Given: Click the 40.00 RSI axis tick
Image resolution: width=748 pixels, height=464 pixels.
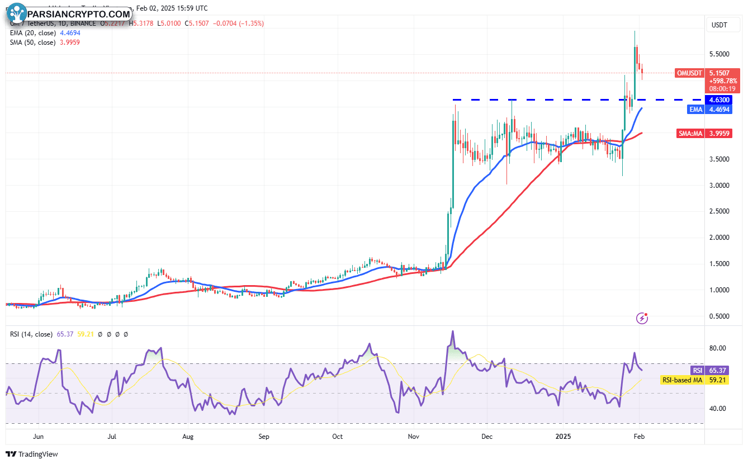Looking at the screenshot, I should click(x=718, y=409).
